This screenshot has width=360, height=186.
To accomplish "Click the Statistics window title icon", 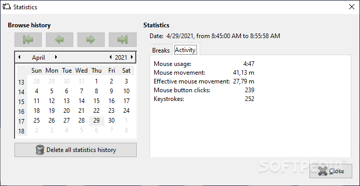I will pos(7,7).
